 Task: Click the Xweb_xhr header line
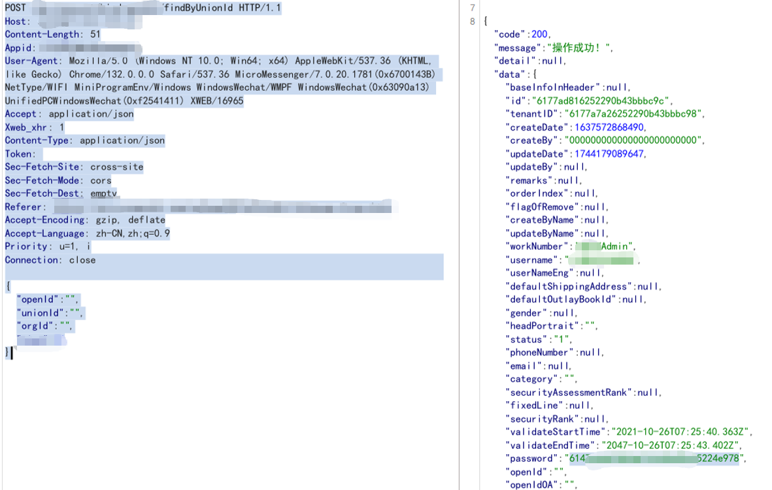point(34,127)
